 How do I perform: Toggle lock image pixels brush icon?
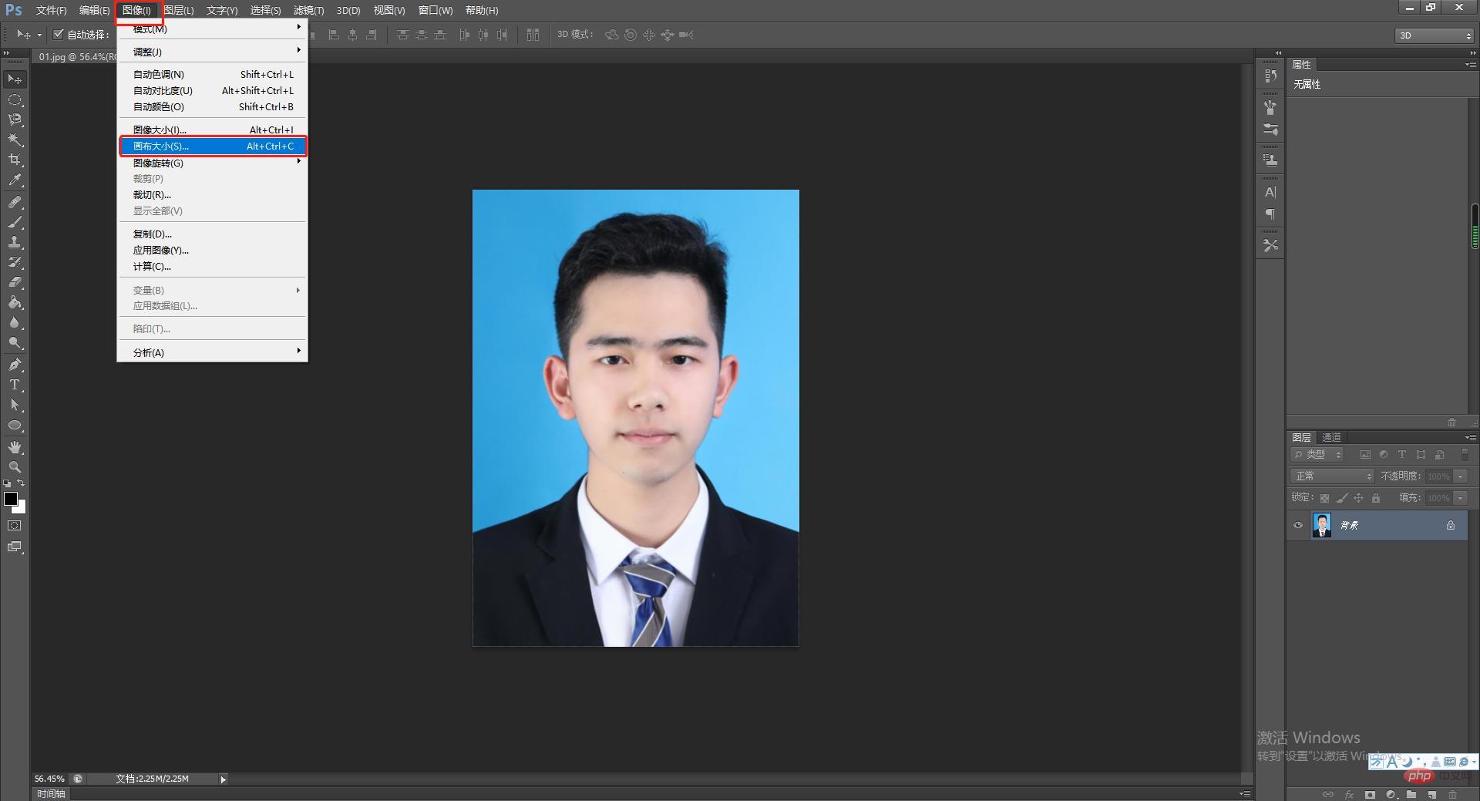(1342, 498)
